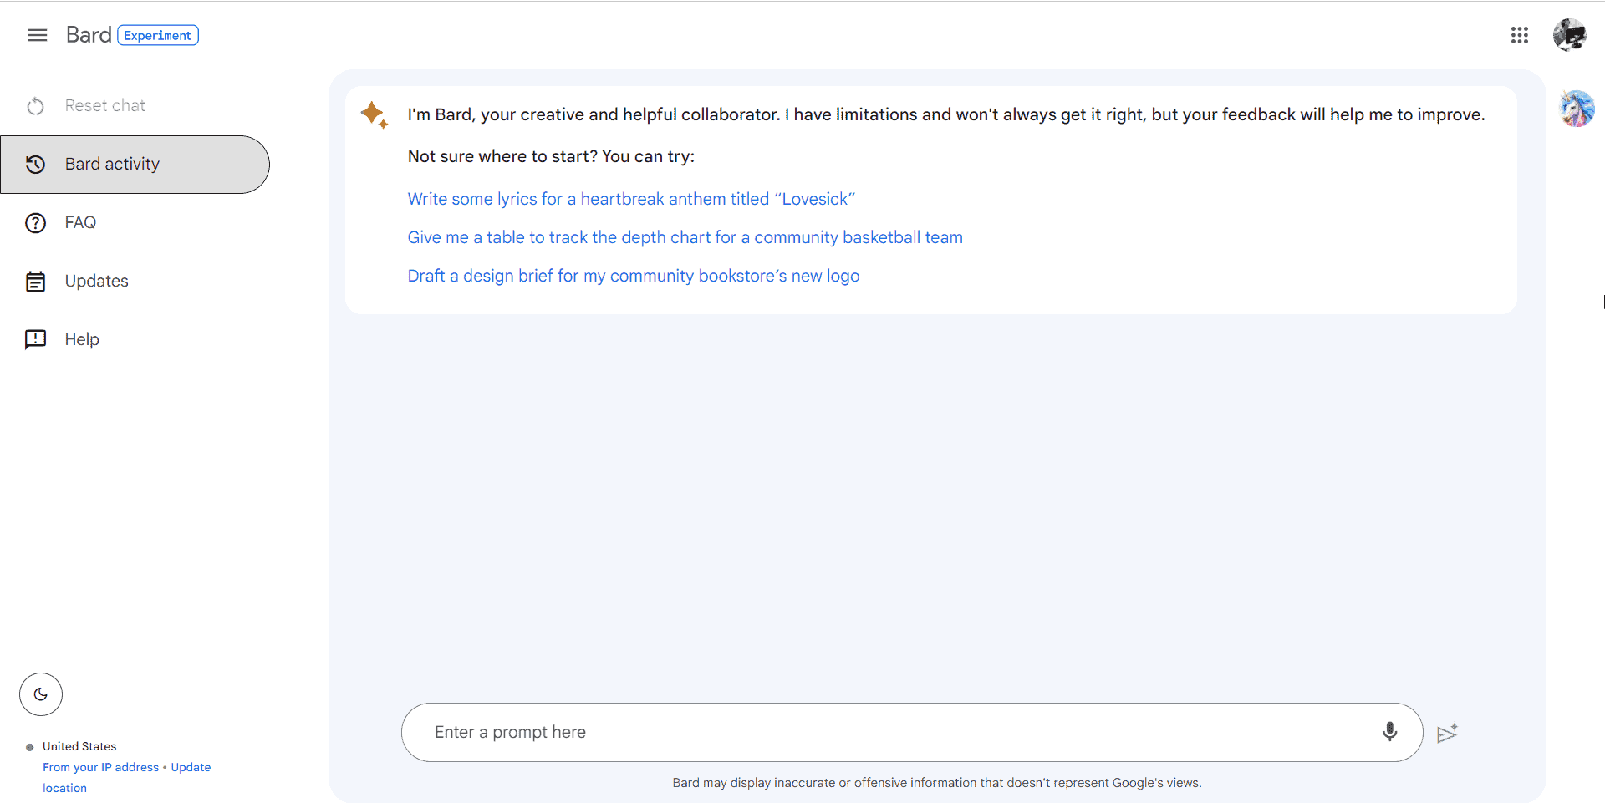Click the Bard logo text in the header
The image size is (1605, 803).
pyautogui.click(x=89, y=35)
